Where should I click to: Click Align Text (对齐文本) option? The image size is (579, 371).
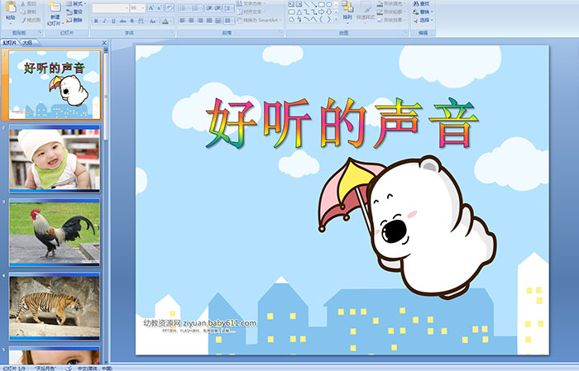click(251, 12)
